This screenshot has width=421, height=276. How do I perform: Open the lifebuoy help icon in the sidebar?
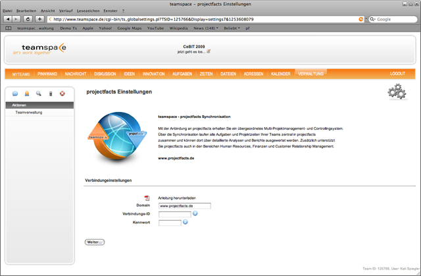(62, 94)
